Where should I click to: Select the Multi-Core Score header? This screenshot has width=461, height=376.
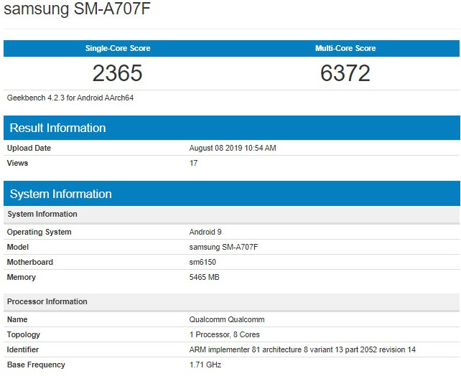pos(345,48)
